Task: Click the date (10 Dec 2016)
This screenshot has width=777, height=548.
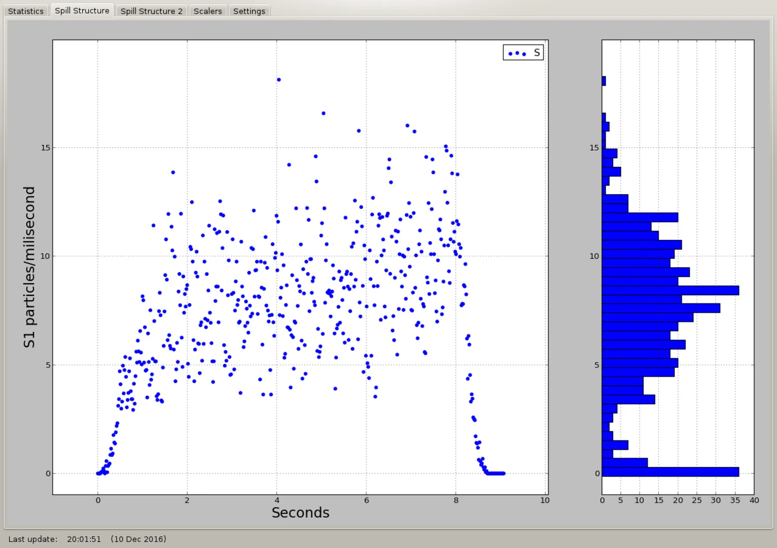Action: coord(139,539)
